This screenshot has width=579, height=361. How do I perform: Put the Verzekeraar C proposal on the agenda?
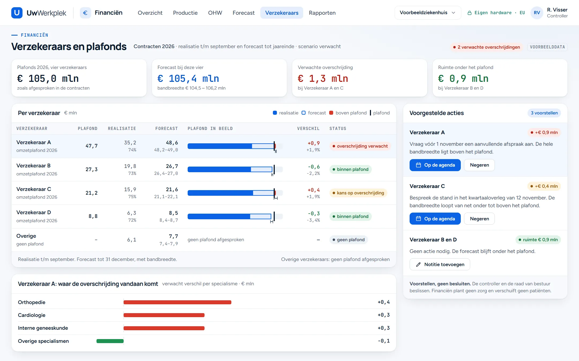435,218
